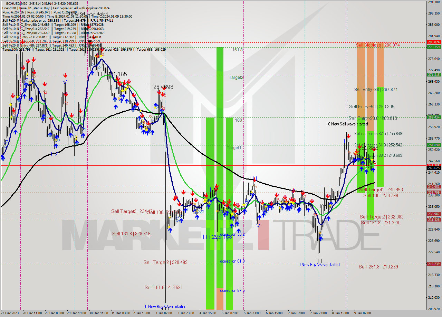Image resolution: width=442 pixels, height=317 pixels.
Task: Click the 225.690 price scale value
Action: click(433, 241)
